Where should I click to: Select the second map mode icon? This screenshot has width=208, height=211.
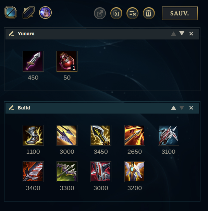pos(28,12)
